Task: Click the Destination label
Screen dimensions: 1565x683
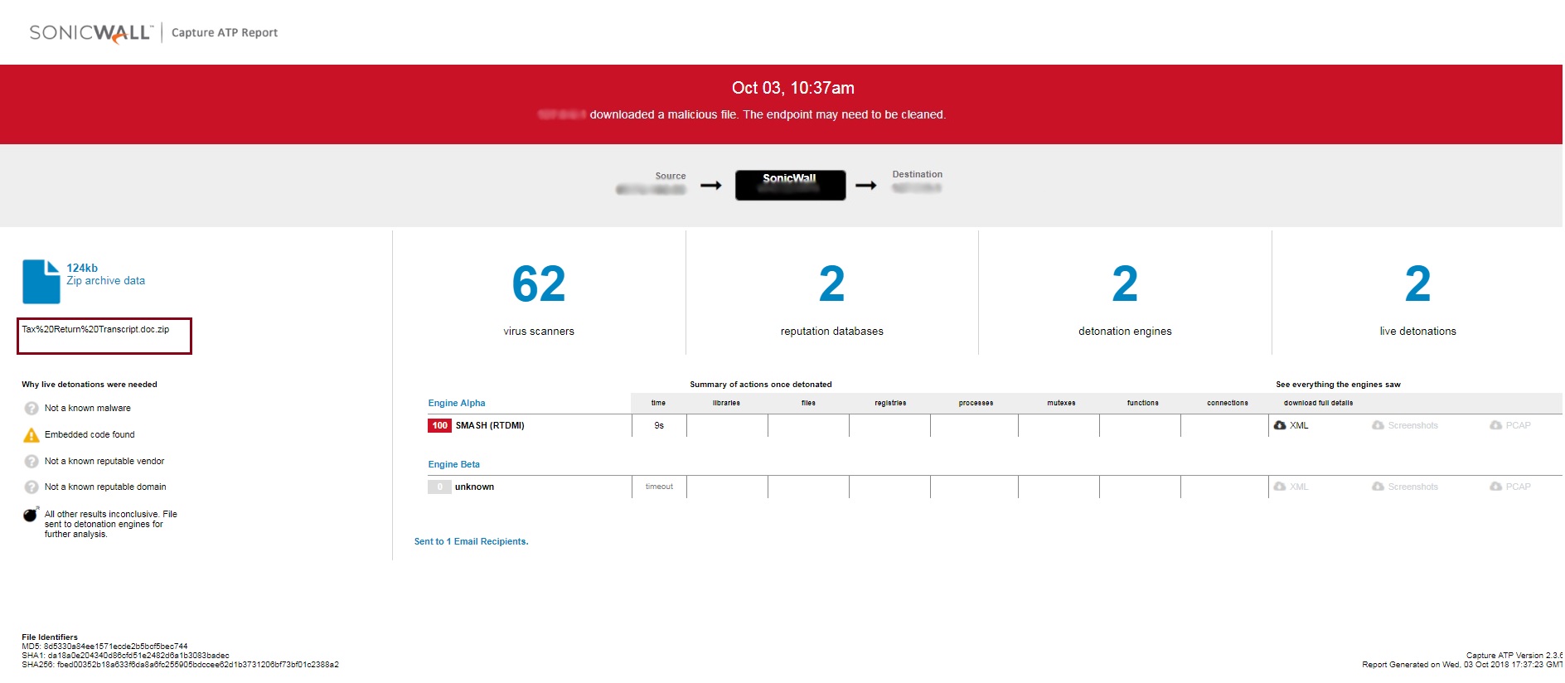Action: pos(917,175)
